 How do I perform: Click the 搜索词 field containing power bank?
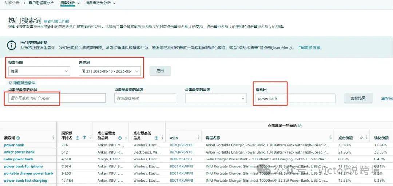pos(295,98)
